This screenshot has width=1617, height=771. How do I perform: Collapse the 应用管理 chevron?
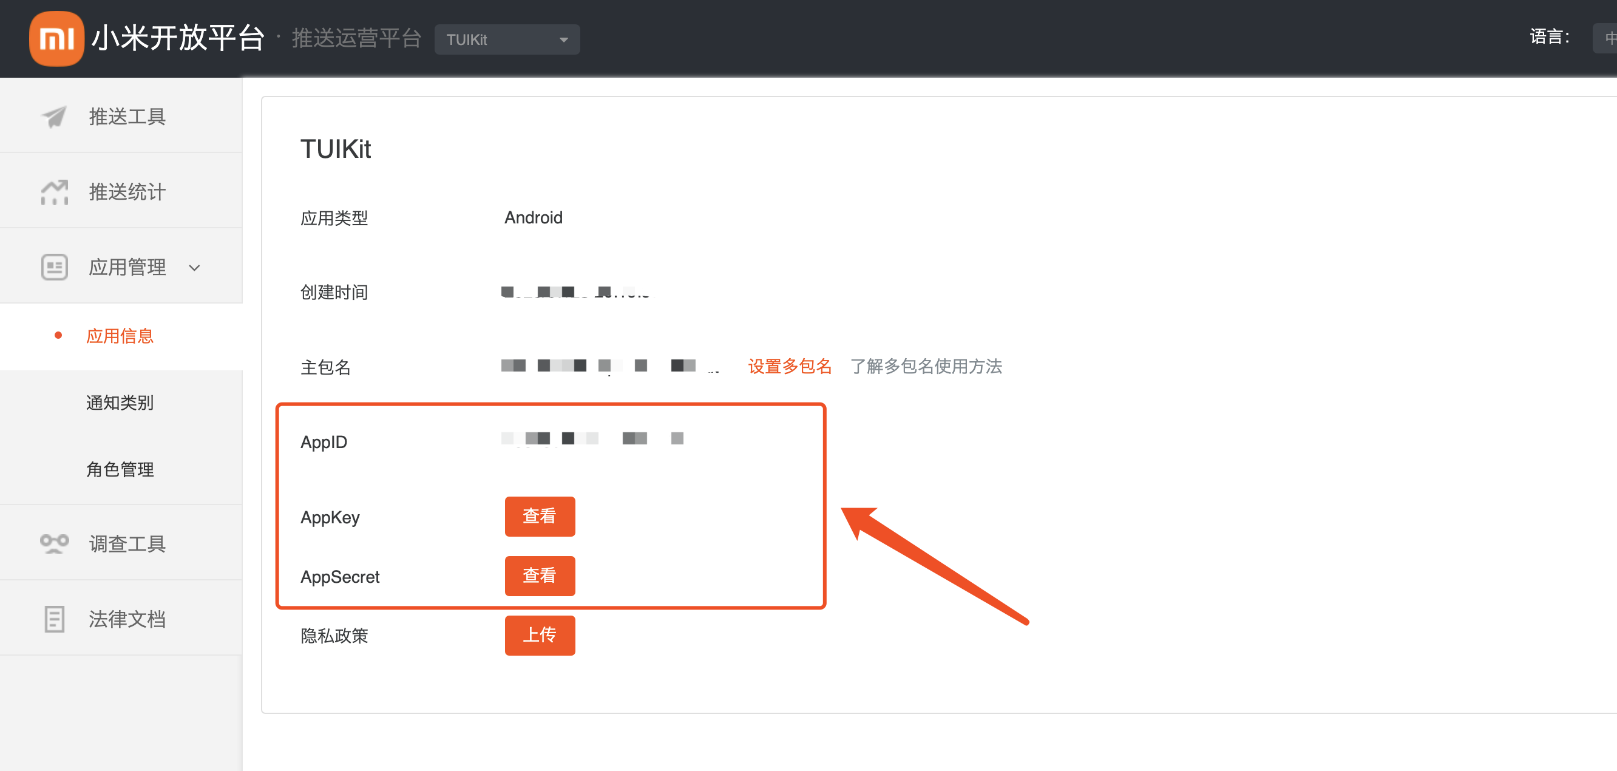(x=195, y=268)
